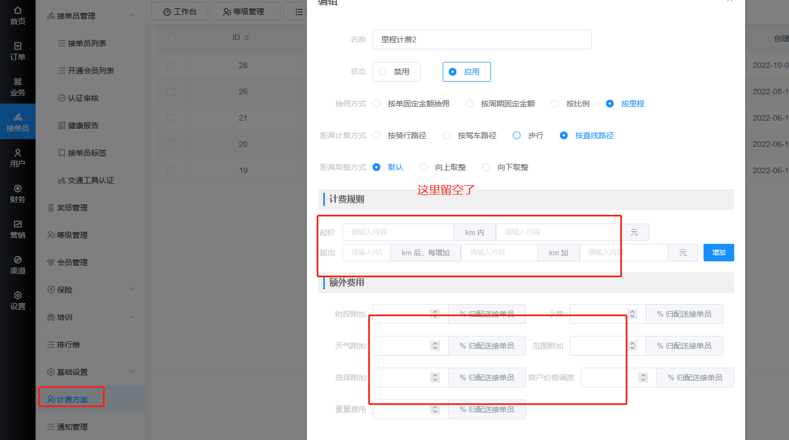The image size is (789, 440).
Task: Adjust the 天气附加 percentage stepper arrows
Action: pyautogui.click(x=435, y=346)
